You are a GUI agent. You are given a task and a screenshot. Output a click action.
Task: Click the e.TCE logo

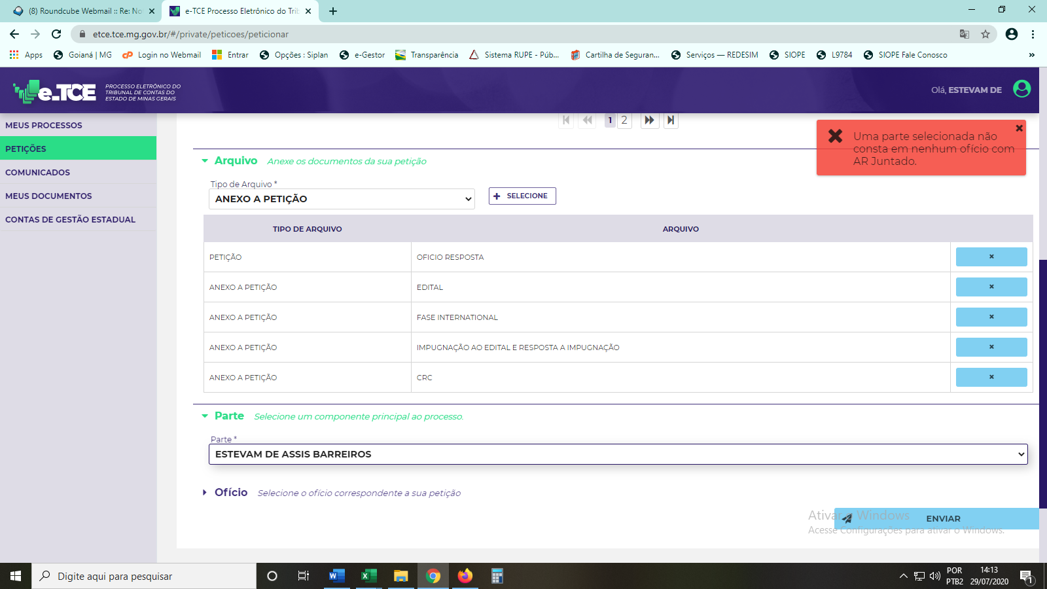click(x=55, y=92)
